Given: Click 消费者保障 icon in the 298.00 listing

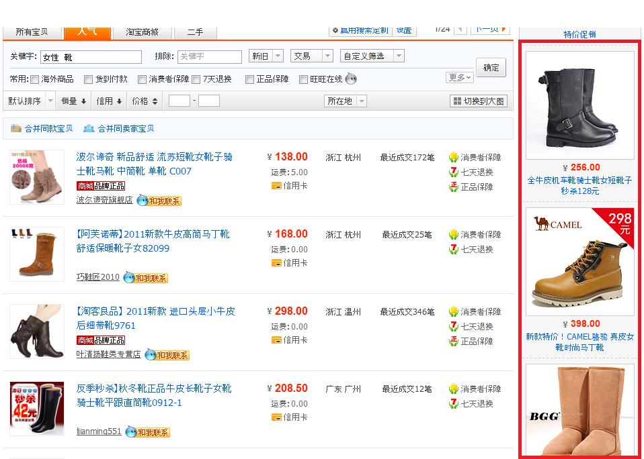Looking at the screenshot, I should 454,311.
